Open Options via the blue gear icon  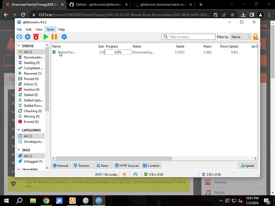[x=64, y=37]
